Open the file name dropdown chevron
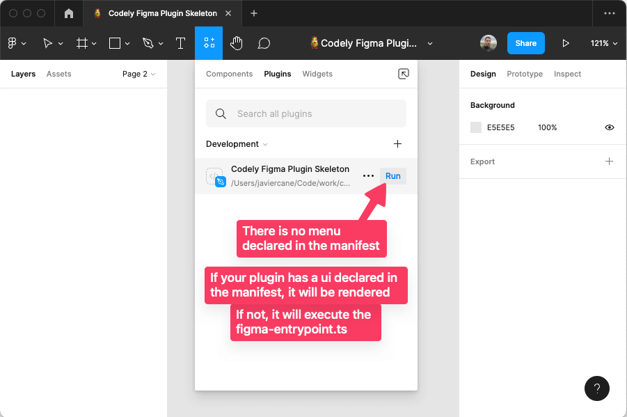Viewport: 627px width, 417px height. click(430, 43)
